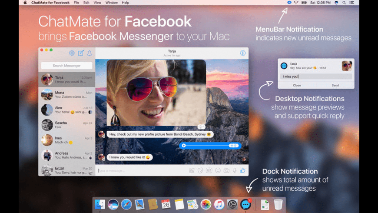
Task: Open the Help menu
Action: click(126, 3)
